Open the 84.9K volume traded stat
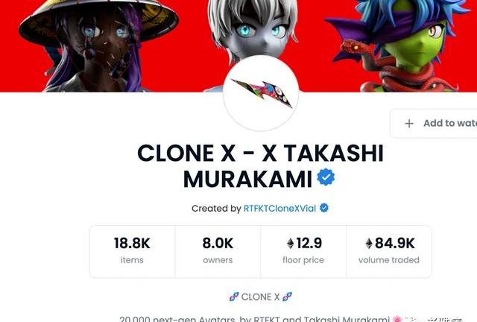 coord(389,251)
